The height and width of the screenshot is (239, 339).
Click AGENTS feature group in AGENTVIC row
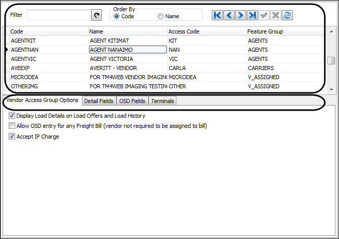285,59
